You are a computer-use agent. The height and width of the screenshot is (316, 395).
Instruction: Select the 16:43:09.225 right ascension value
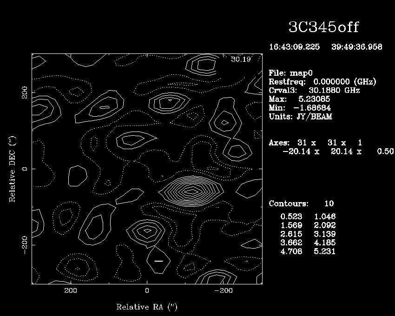click(294, 47)
